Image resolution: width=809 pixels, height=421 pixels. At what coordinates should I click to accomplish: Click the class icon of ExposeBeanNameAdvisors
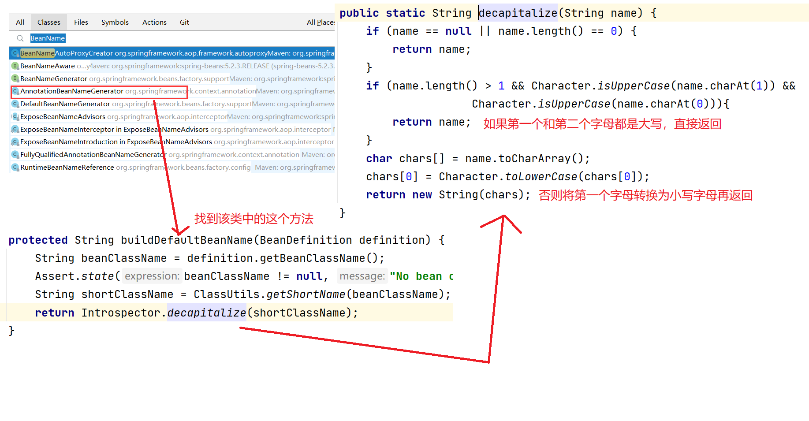(x=15, y=116)
